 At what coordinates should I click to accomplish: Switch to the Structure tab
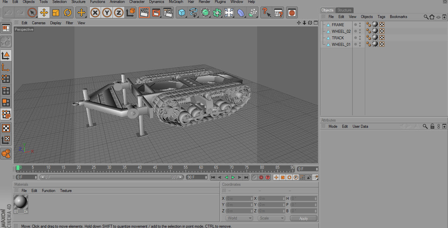tap(344, 10)
